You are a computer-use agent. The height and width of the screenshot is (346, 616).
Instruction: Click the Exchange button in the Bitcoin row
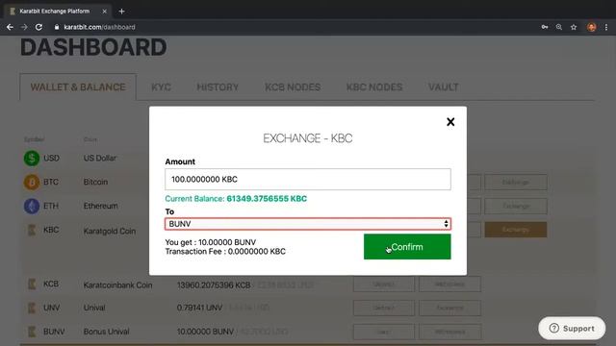click(x=516, y=182)
